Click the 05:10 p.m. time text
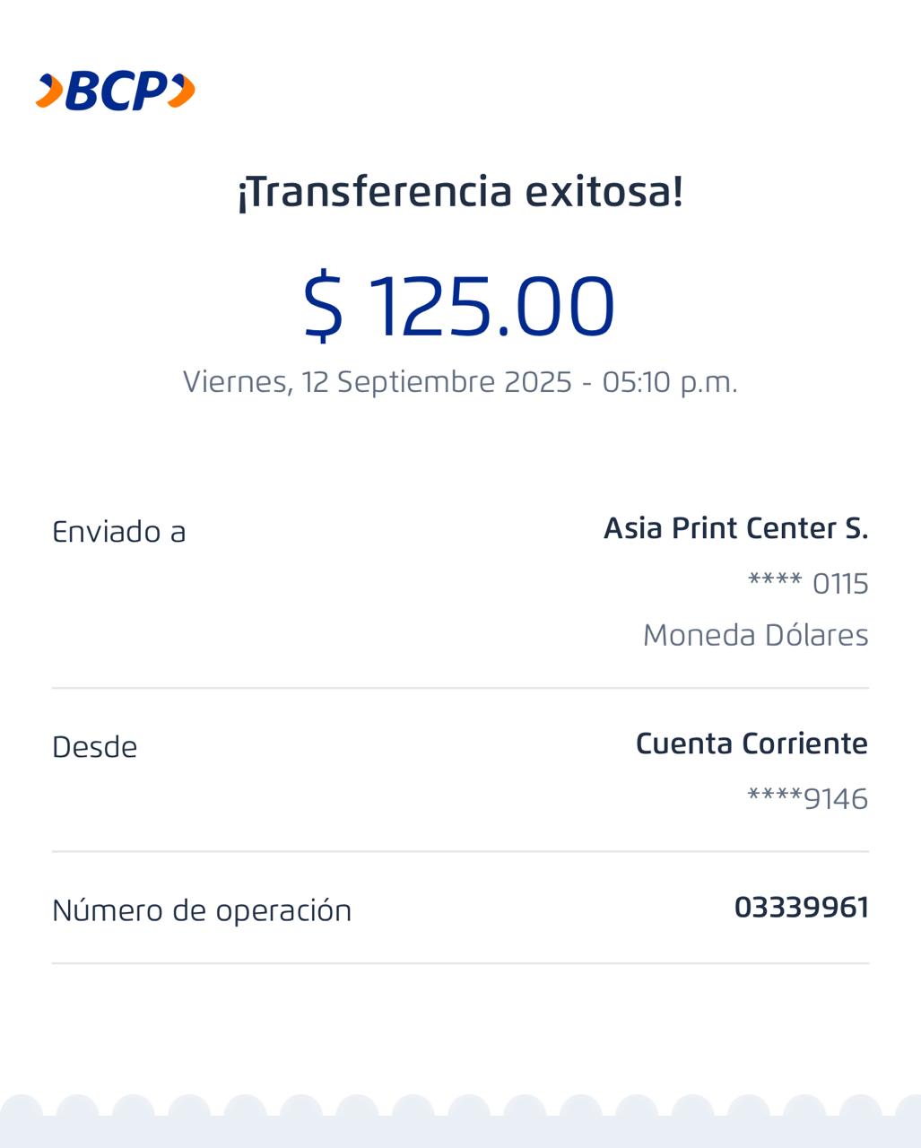Image resolution: width=921 pixels, height=1148 pixels. 669,382
